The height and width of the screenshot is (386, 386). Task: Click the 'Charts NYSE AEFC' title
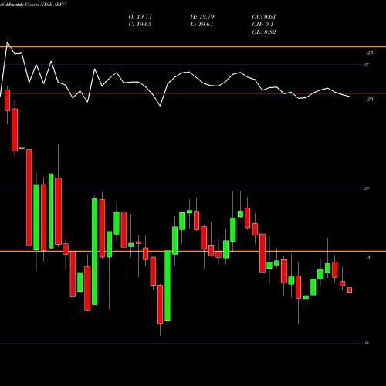(46, 5)
